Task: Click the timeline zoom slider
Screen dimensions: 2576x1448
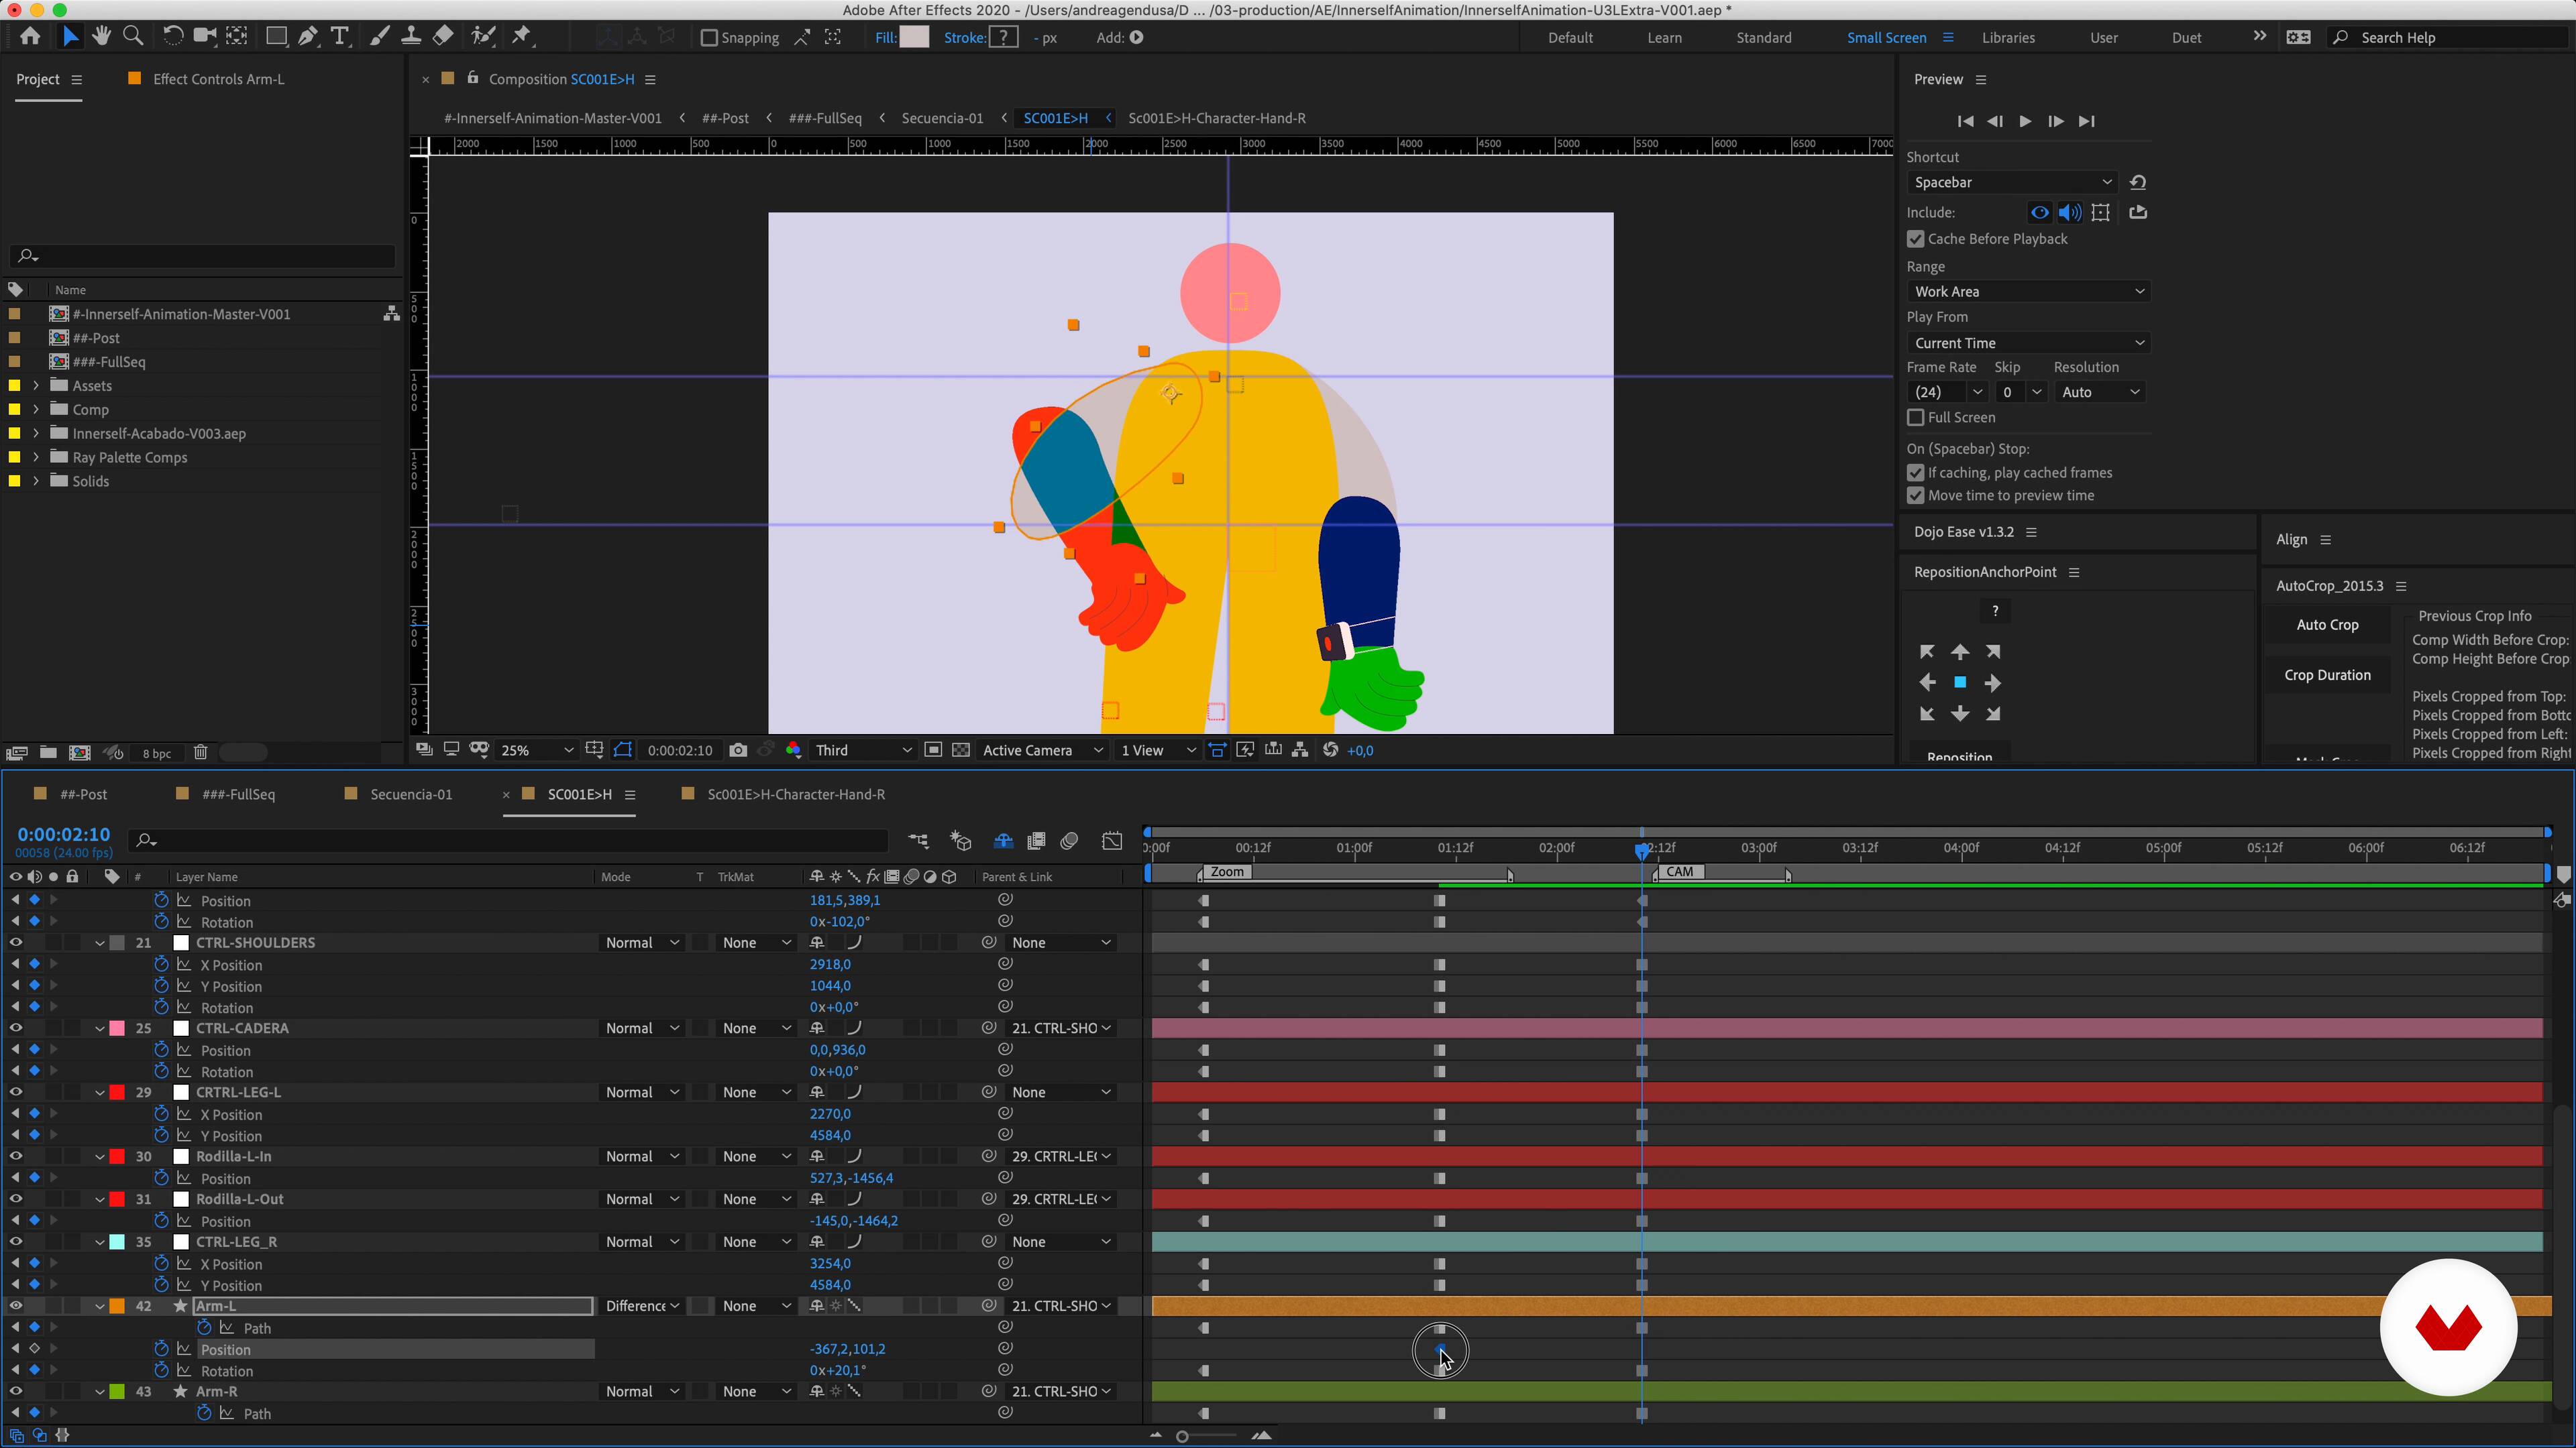Action: point(1182,1436)
